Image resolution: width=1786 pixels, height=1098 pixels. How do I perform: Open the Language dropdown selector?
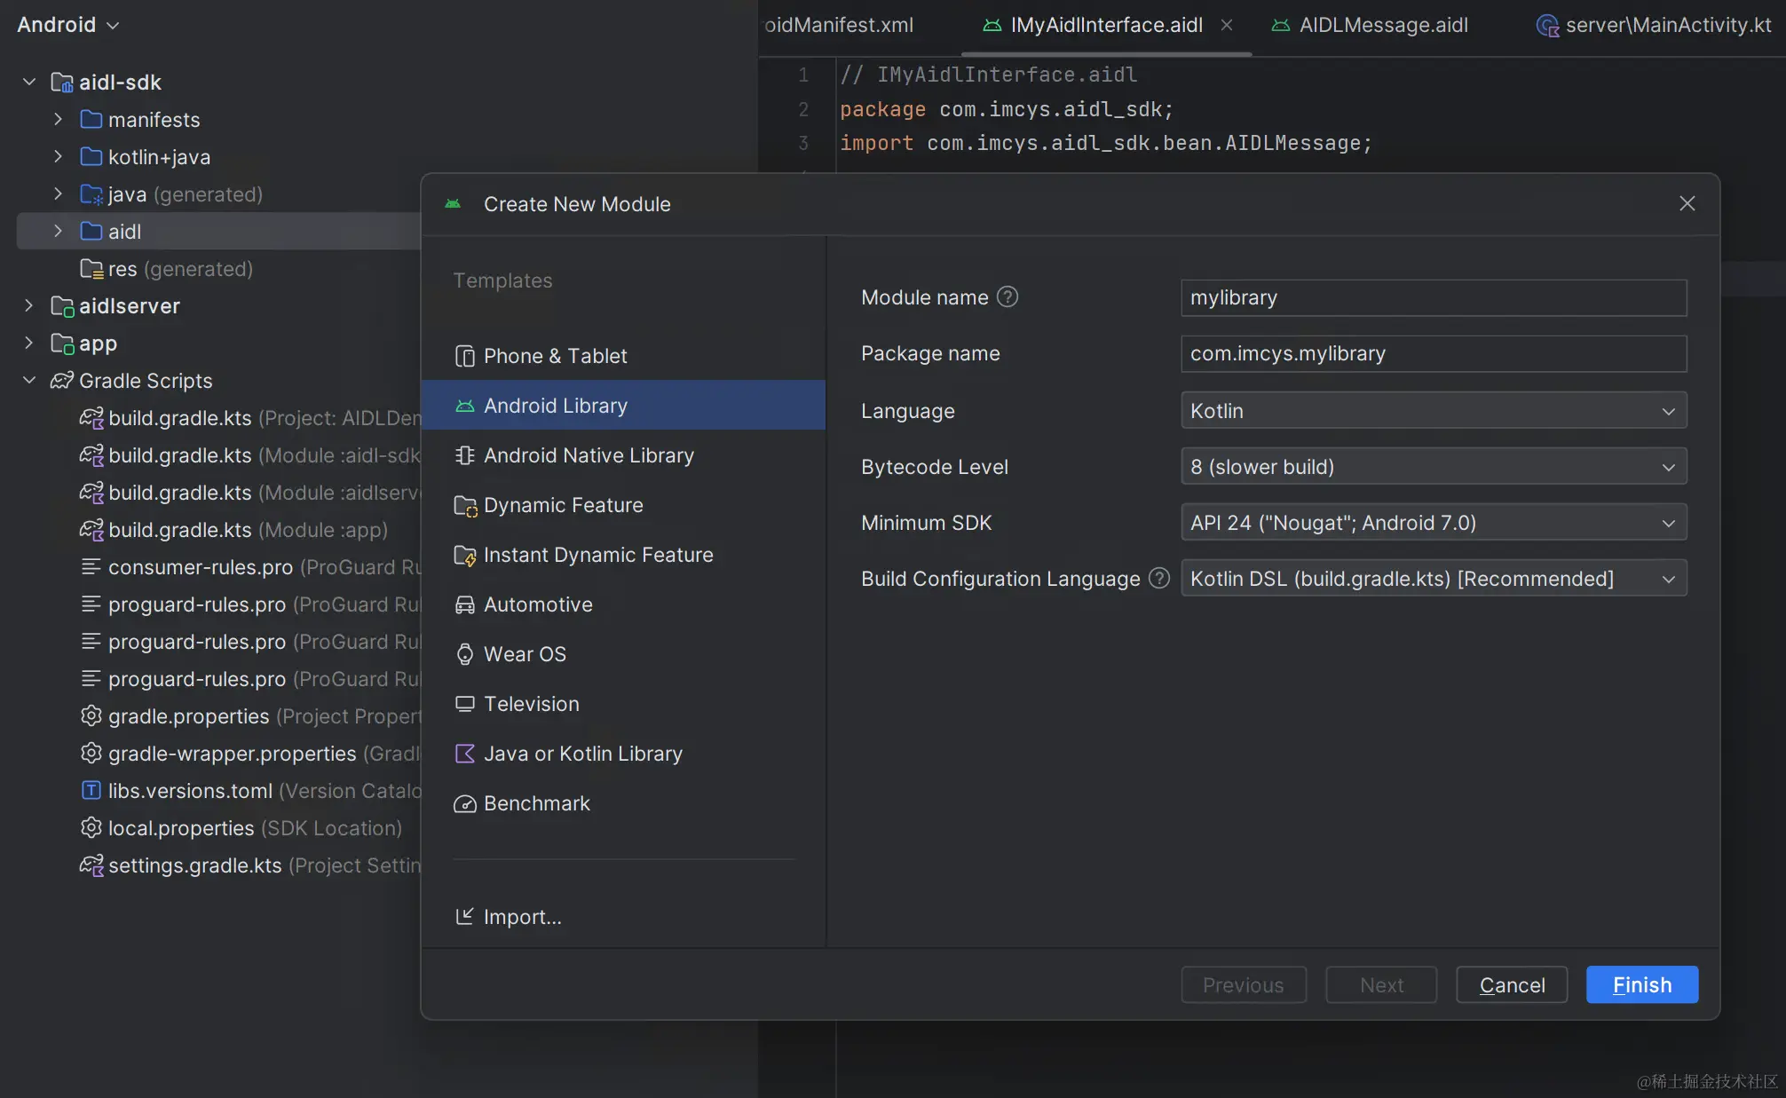coord(1433,409)
